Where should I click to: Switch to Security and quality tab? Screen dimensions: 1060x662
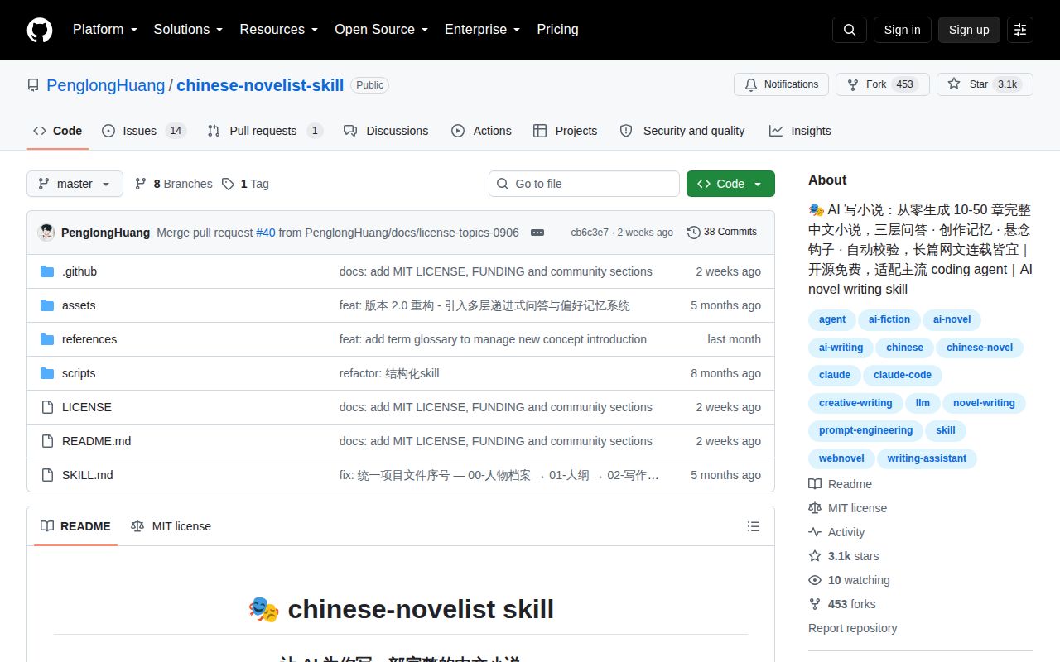click(x=682, y=131)
